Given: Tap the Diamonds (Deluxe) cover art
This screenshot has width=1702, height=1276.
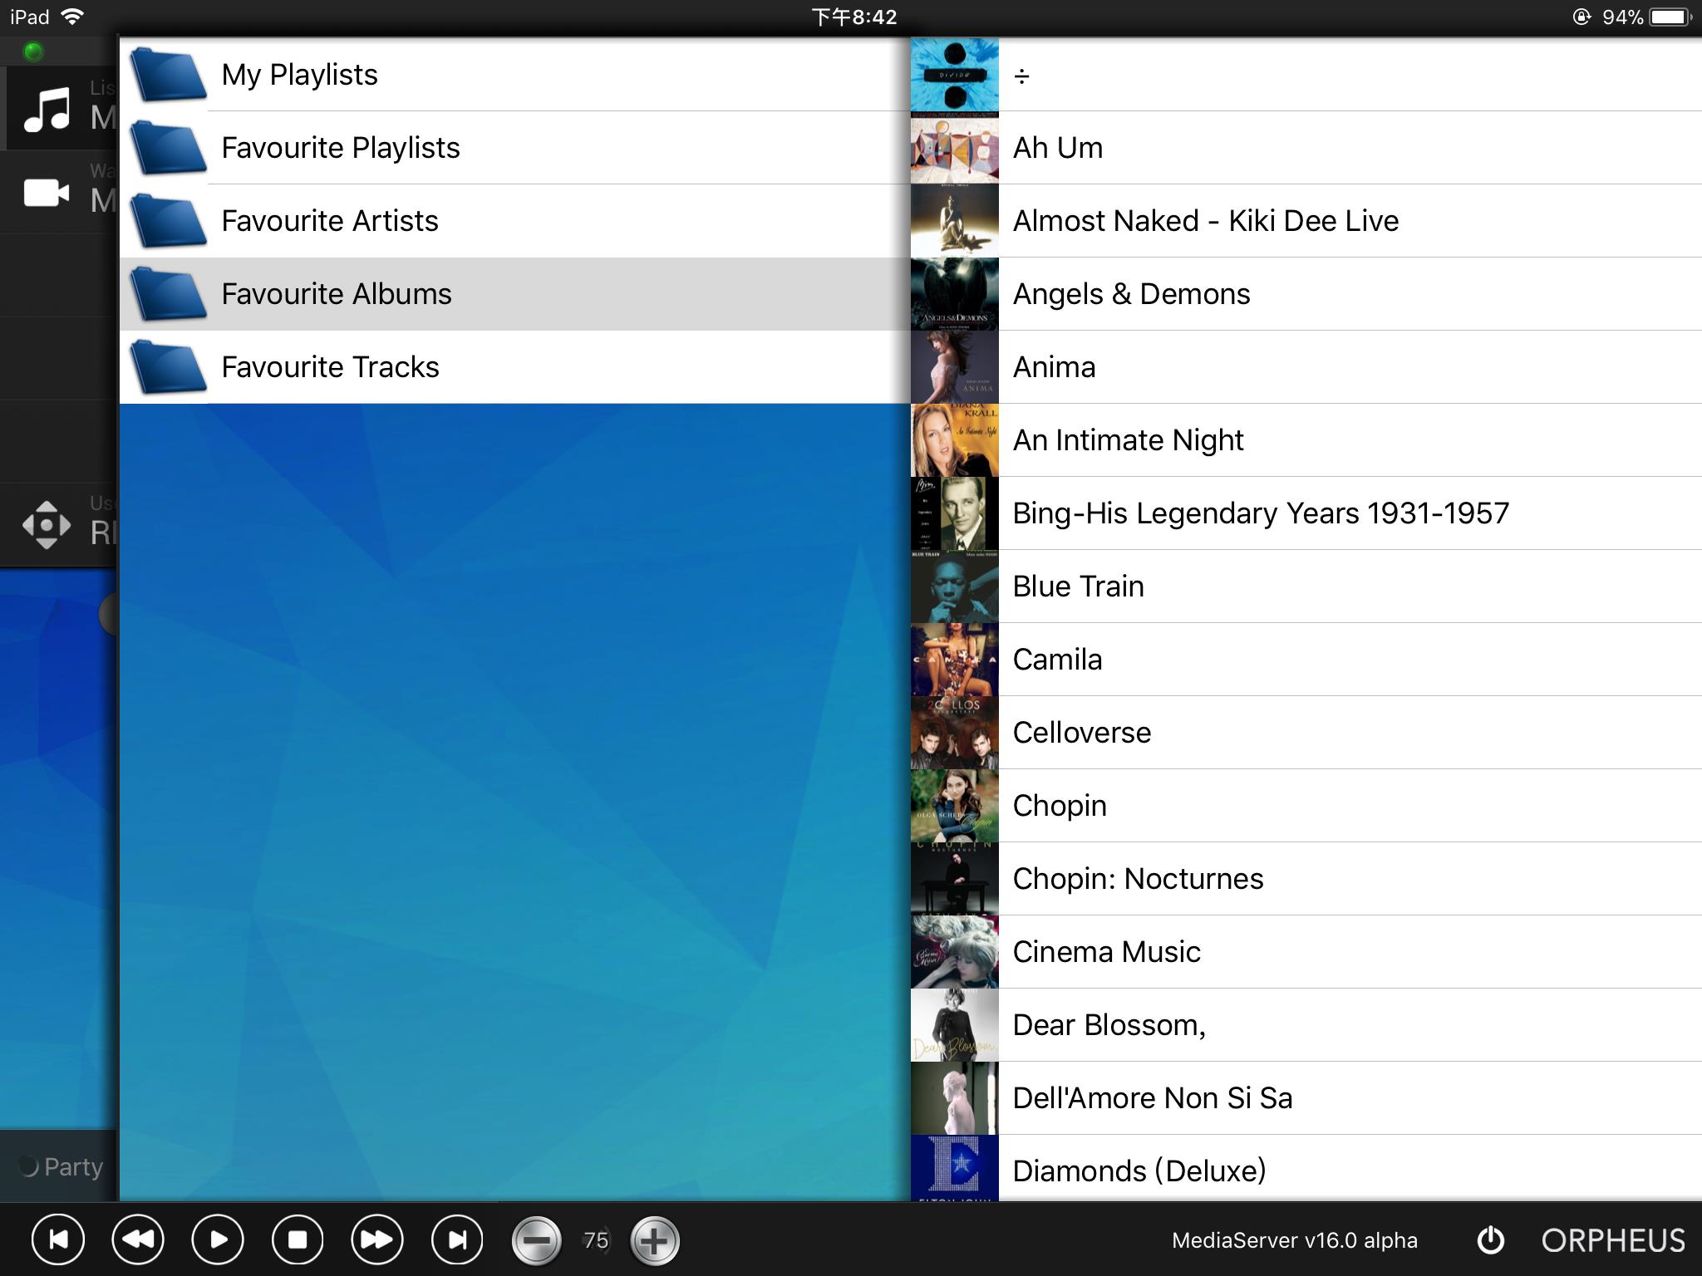Looking at the screenshot, I should tap(955, 1168).
